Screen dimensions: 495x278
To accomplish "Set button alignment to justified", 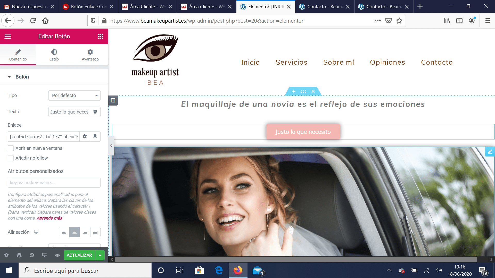I will 95,232.
